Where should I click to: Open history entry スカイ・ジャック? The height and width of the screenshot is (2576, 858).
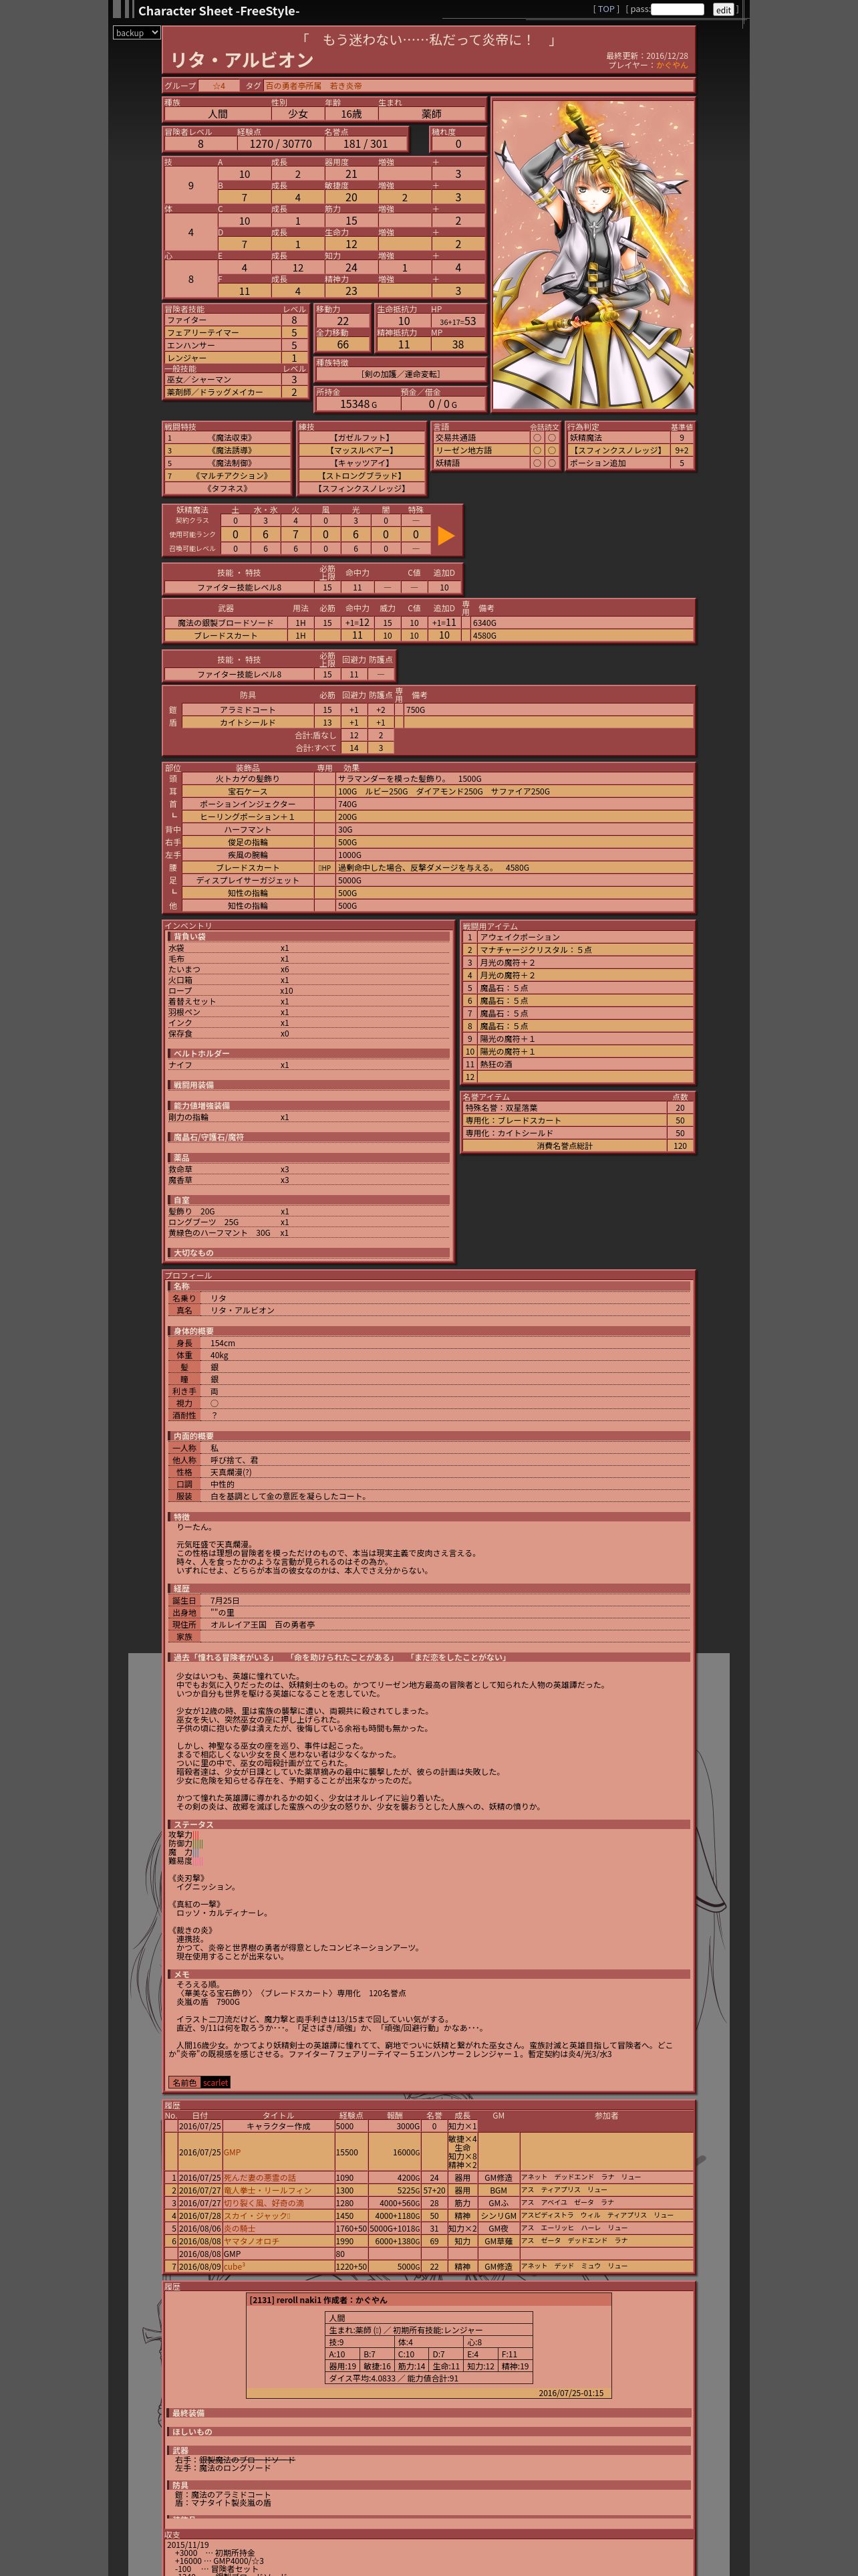click(257, 2216)
